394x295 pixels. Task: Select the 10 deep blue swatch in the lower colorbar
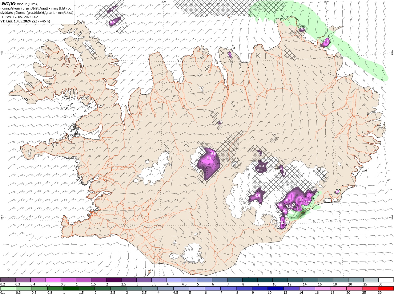pos(275,289)
